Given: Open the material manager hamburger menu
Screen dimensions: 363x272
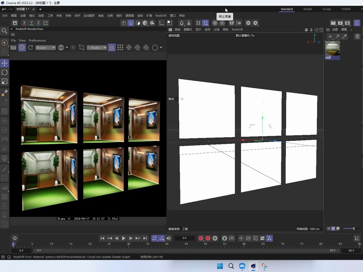Looking at the screenshot, I should pos(328,29).
